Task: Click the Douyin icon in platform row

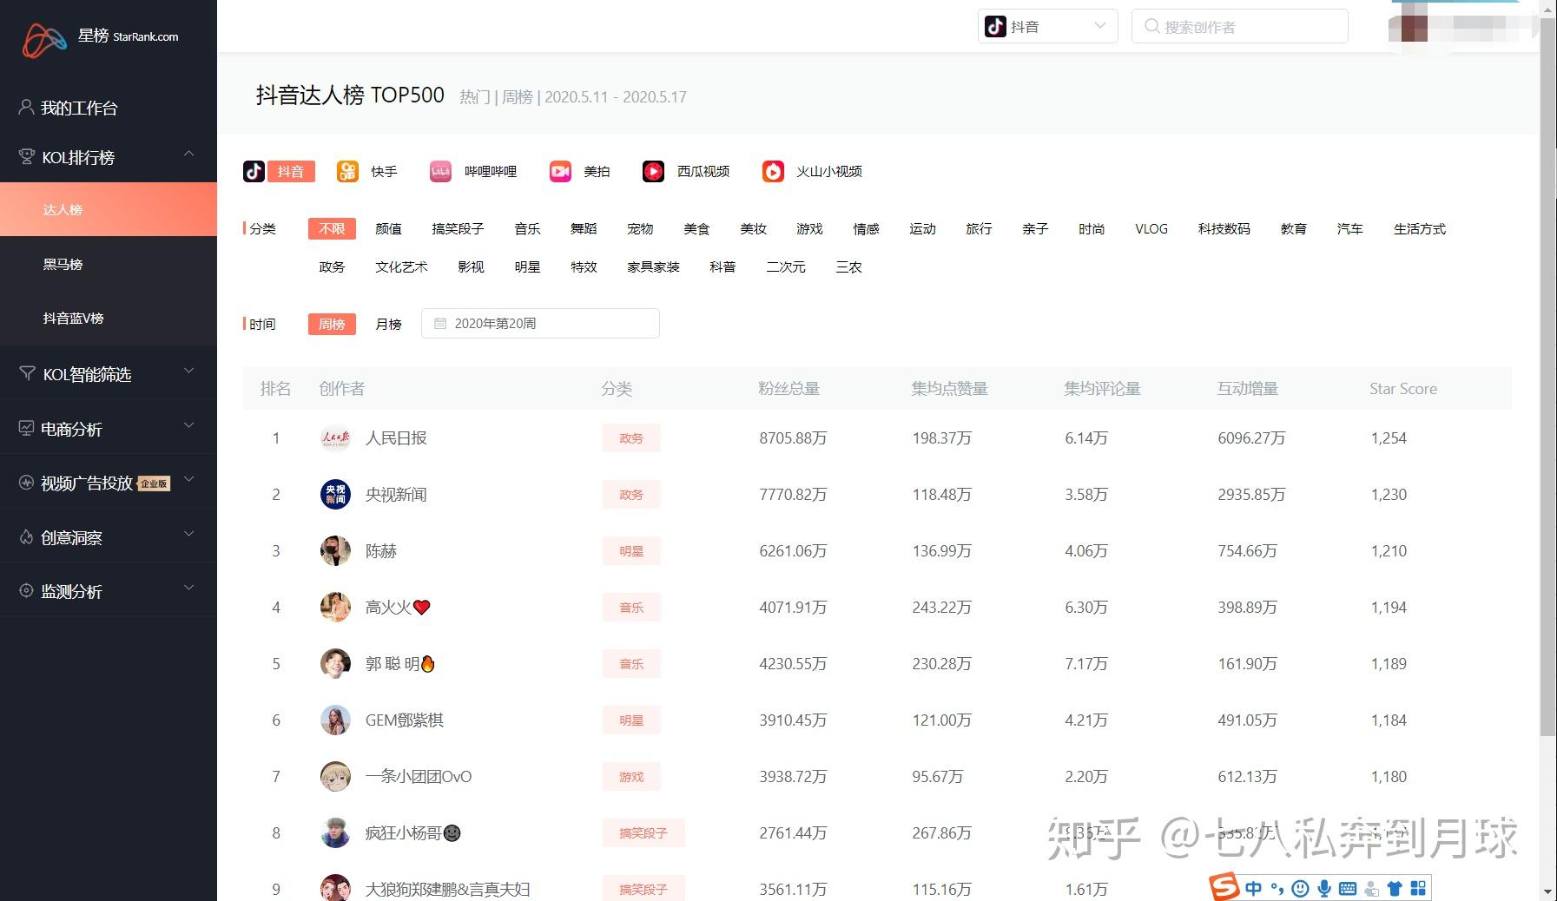Action: pyautogui.click(x=254, y=172)
